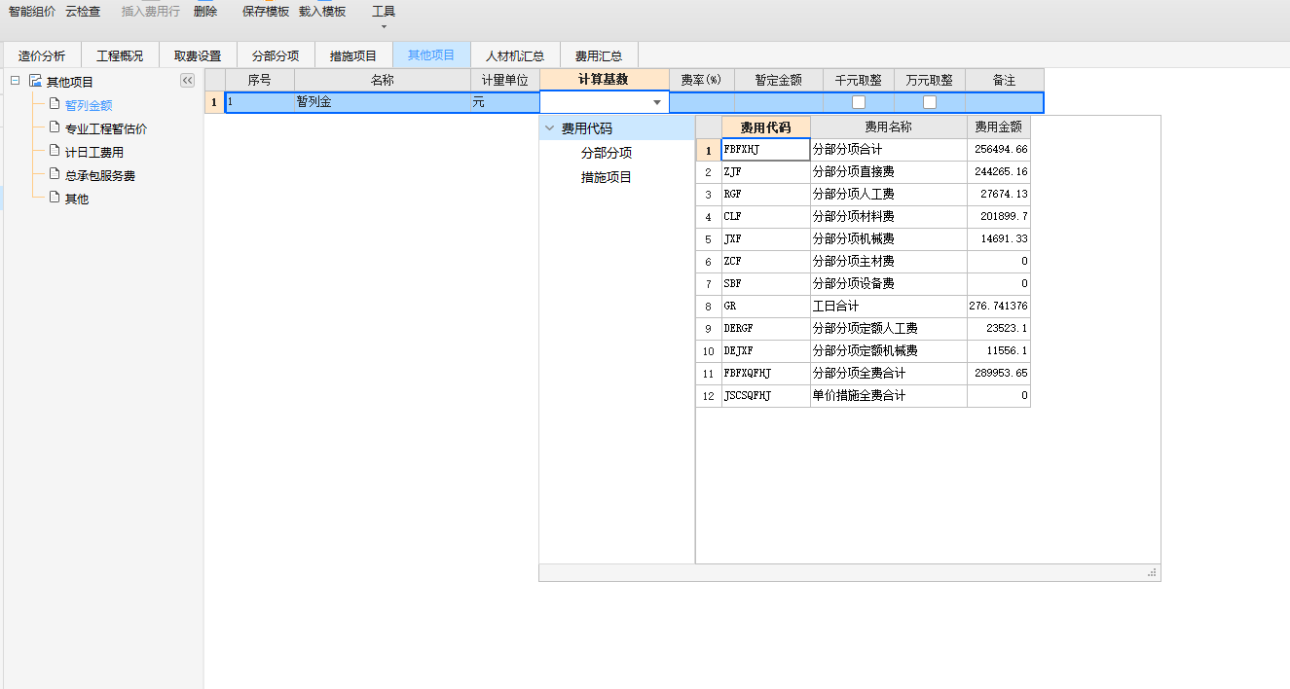Click the document icon beside 计日工费用

tap(55, 151)
